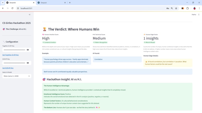202x113 pixels.
Task: Click the Deploy button
Action: click(x=194, y=15)
